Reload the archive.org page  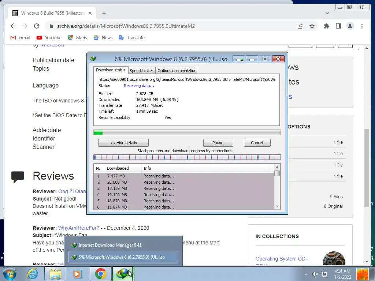[x=36, y=26]
